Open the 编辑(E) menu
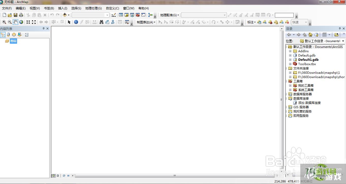The width and height of the screenshot is (346, 184). click(x=21, y=8)
